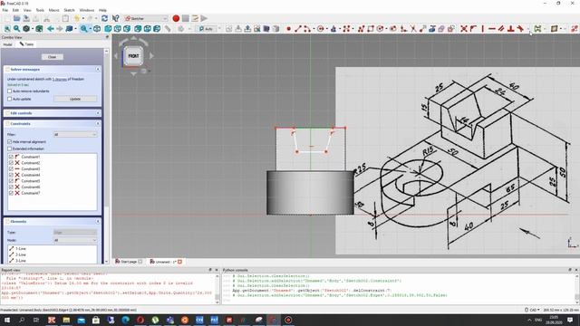Switch to the Start page tab
The height and width of the screenshot is (326, 580).
129,262
